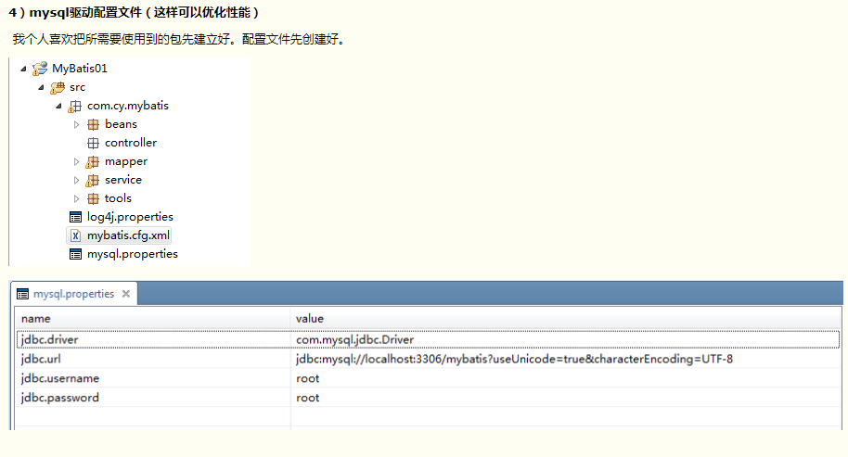
Task: Expand the mapper package
Action: (76, 161)
